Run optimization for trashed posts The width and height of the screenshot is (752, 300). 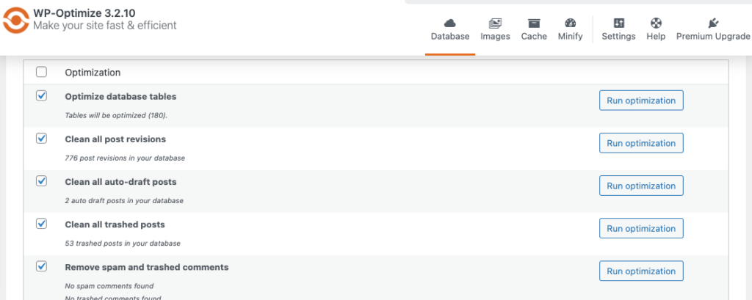641,229
